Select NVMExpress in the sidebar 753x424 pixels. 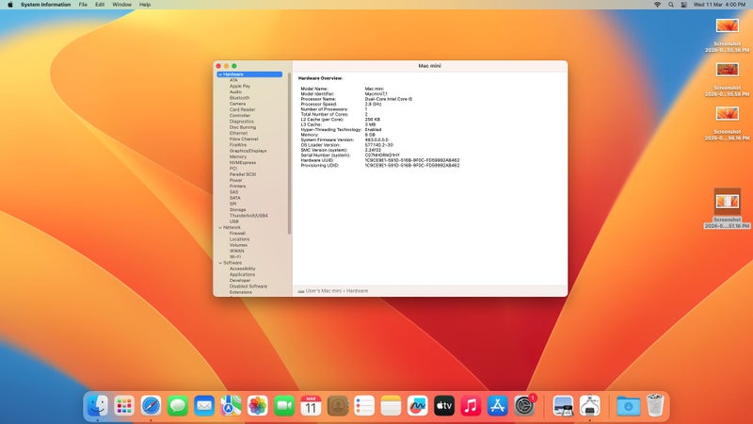[x=243, y=162]
